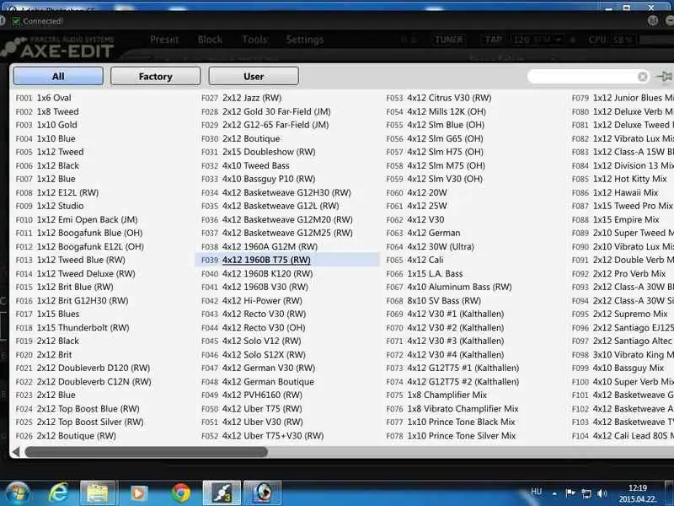This screenshot has width=674, height=506.
Task: Select F074 4x12 G12T75 #2 (Kalthallen)
Action: point(452,382)
